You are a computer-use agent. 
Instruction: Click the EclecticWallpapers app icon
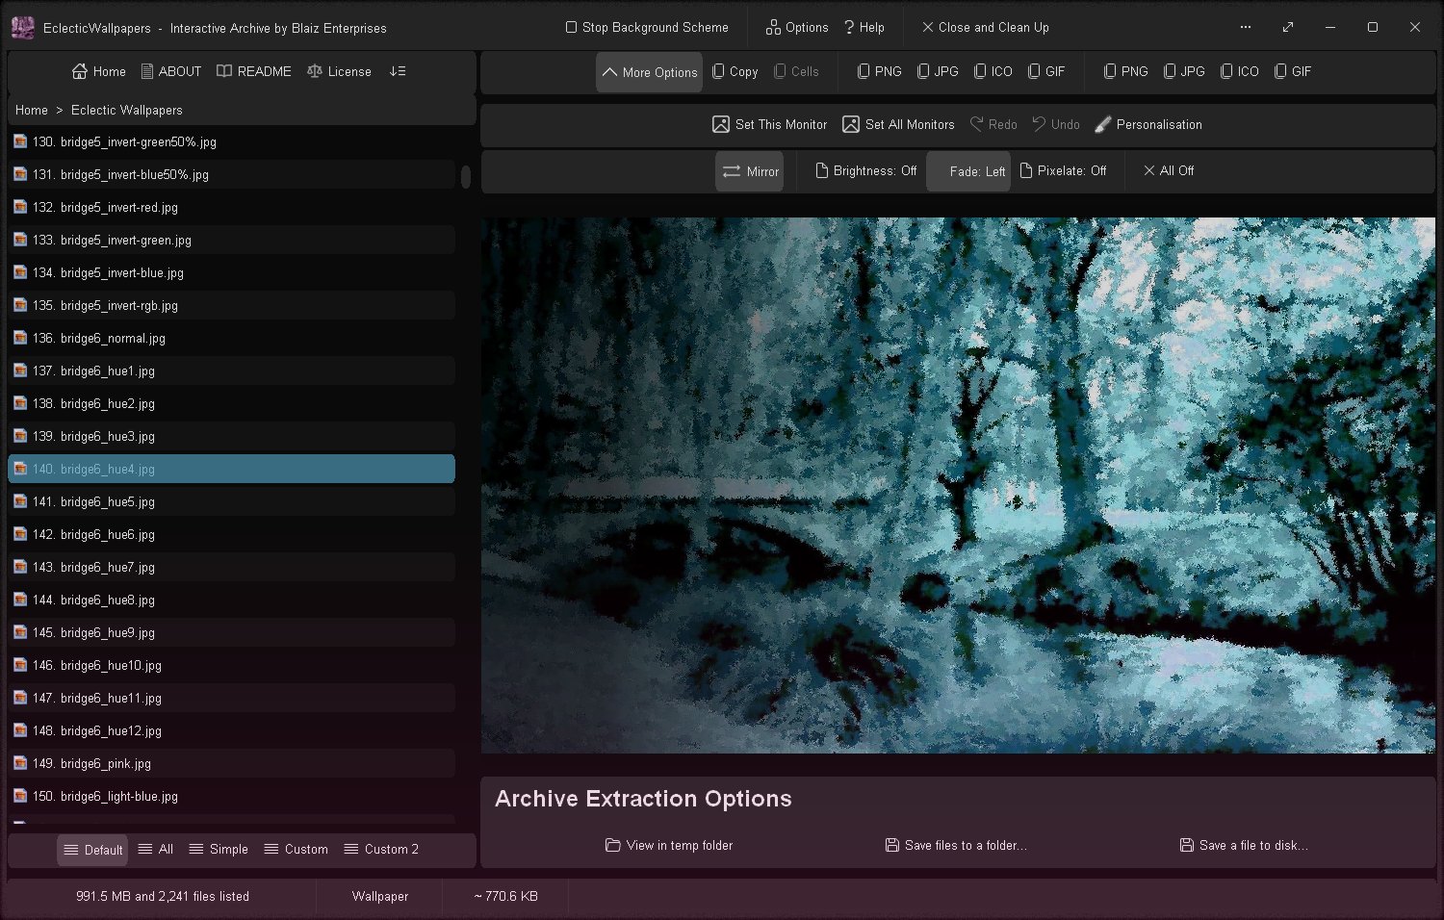click(x=22, y=28)
